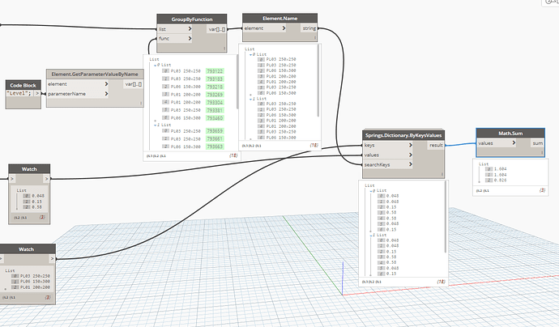The height and width of the screenshot is (327, 559).
Task: Select the Springs.Dictionary.ByKeysValues node title
Action: tap(403, 134)
